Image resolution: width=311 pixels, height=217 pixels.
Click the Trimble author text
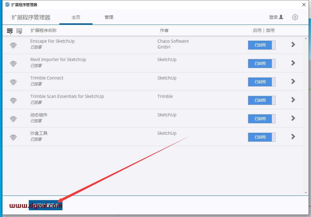165,96
